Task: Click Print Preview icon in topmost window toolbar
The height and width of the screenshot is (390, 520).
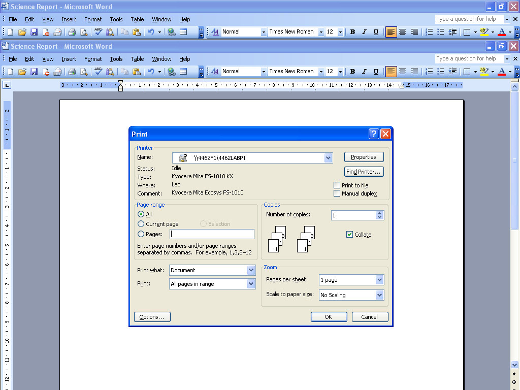Action: pyautogui.click(x=84, y=32)
